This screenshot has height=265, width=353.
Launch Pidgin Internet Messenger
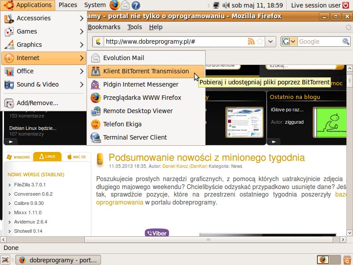coord(146,84)
